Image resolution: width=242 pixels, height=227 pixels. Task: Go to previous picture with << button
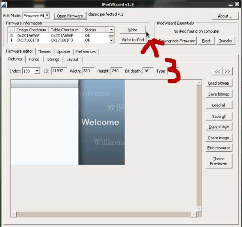[x=217, y=71]
